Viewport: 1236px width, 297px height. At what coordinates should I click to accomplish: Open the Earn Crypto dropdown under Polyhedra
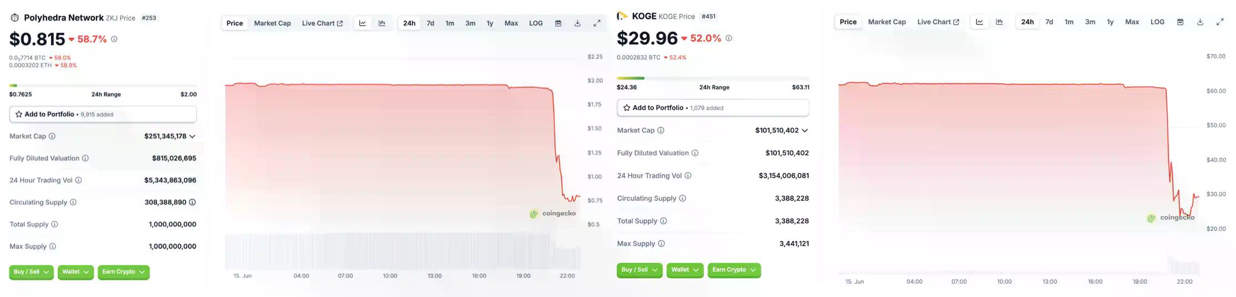[123, 272]
